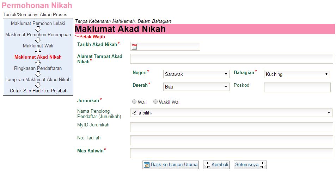336x177 pixels.
Task: Open the calendar date picker icon
Action: (134, 47)
